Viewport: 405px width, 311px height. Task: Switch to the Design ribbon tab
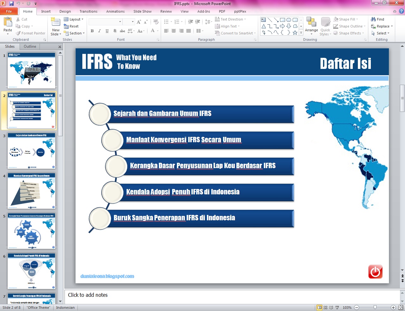(65, 11)
